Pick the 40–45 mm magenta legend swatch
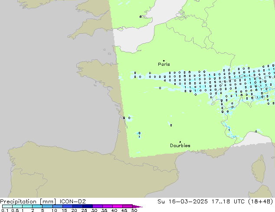The width and height of the screenshot is (275, 212). [118, 206]
